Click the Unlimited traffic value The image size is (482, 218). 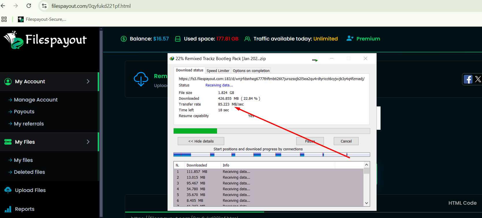point(325,39)
